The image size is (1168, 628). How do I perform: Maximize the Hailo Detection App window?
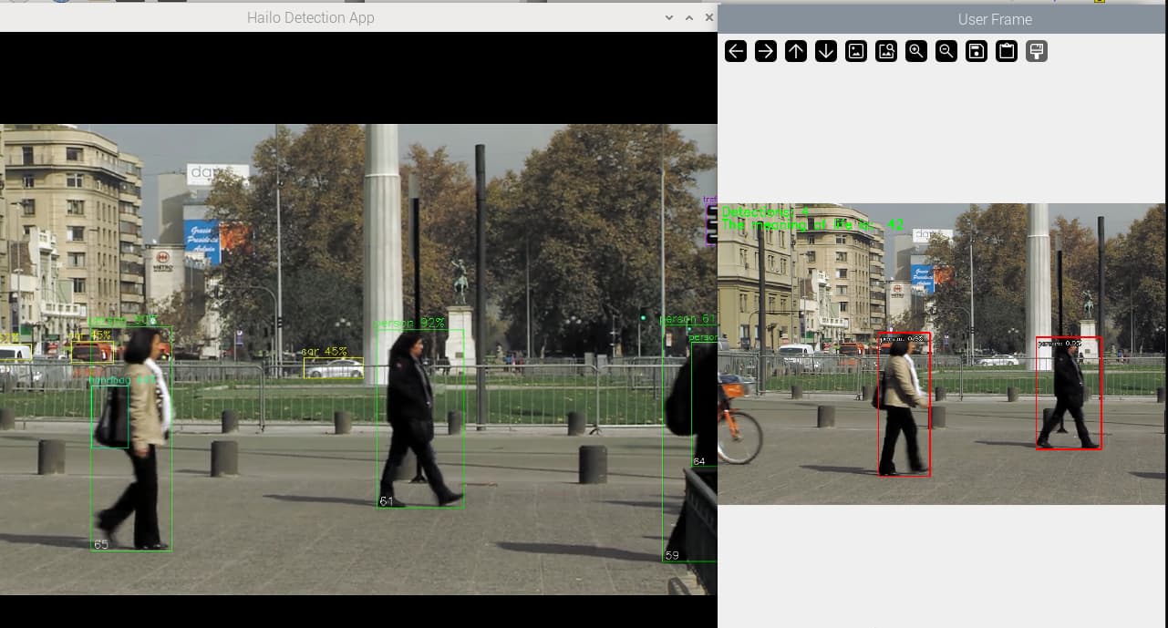coord(688,18)
